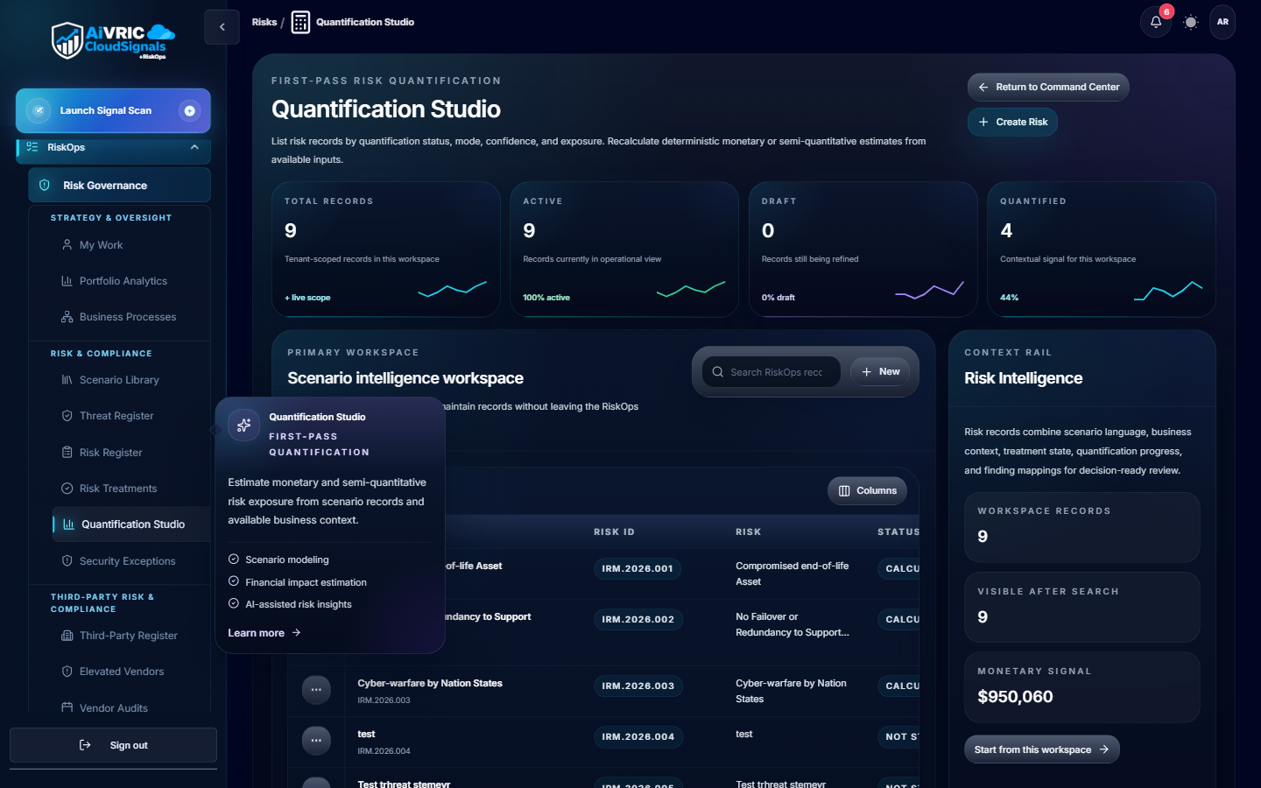
Task: Click the Business Processes hierarchy icon
Action: pos(67,317)
